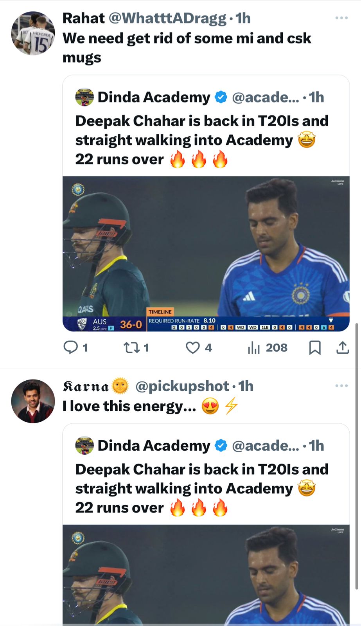Bookmark Rahat's tweet

tap(315, 347)
